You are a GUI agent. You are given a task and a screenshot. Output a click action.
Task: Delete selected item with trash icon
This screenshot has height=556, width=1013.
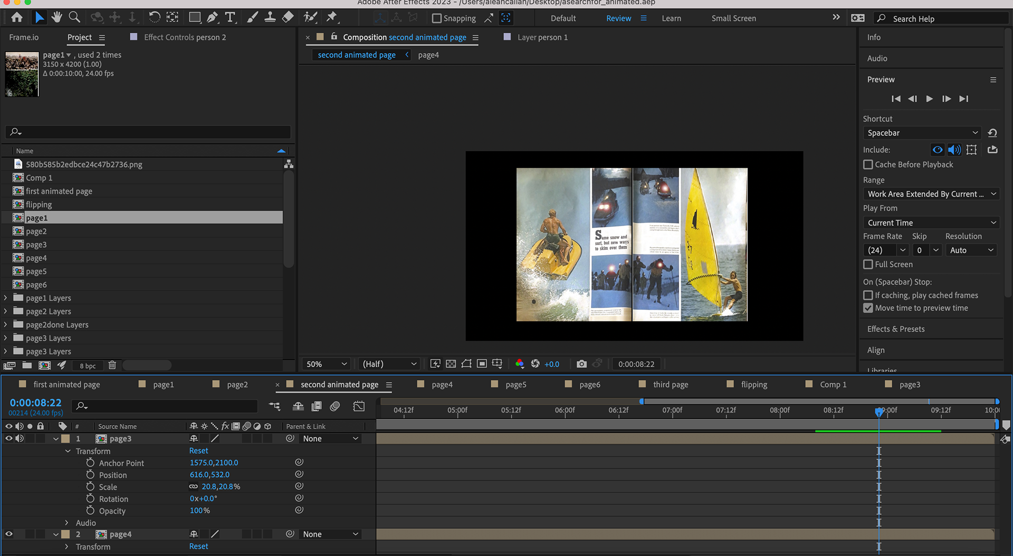[112, 365]
